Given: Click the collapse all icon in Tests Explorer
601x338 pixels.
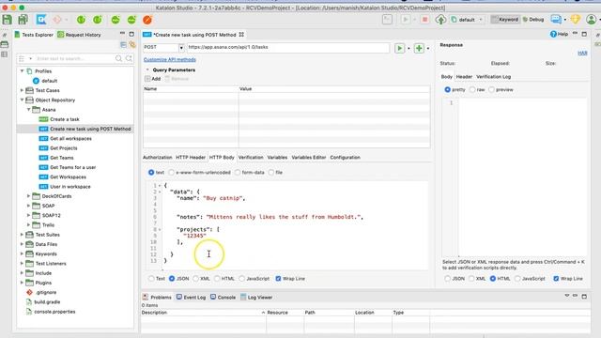Looking at the screenshot, I should (123, 45).
